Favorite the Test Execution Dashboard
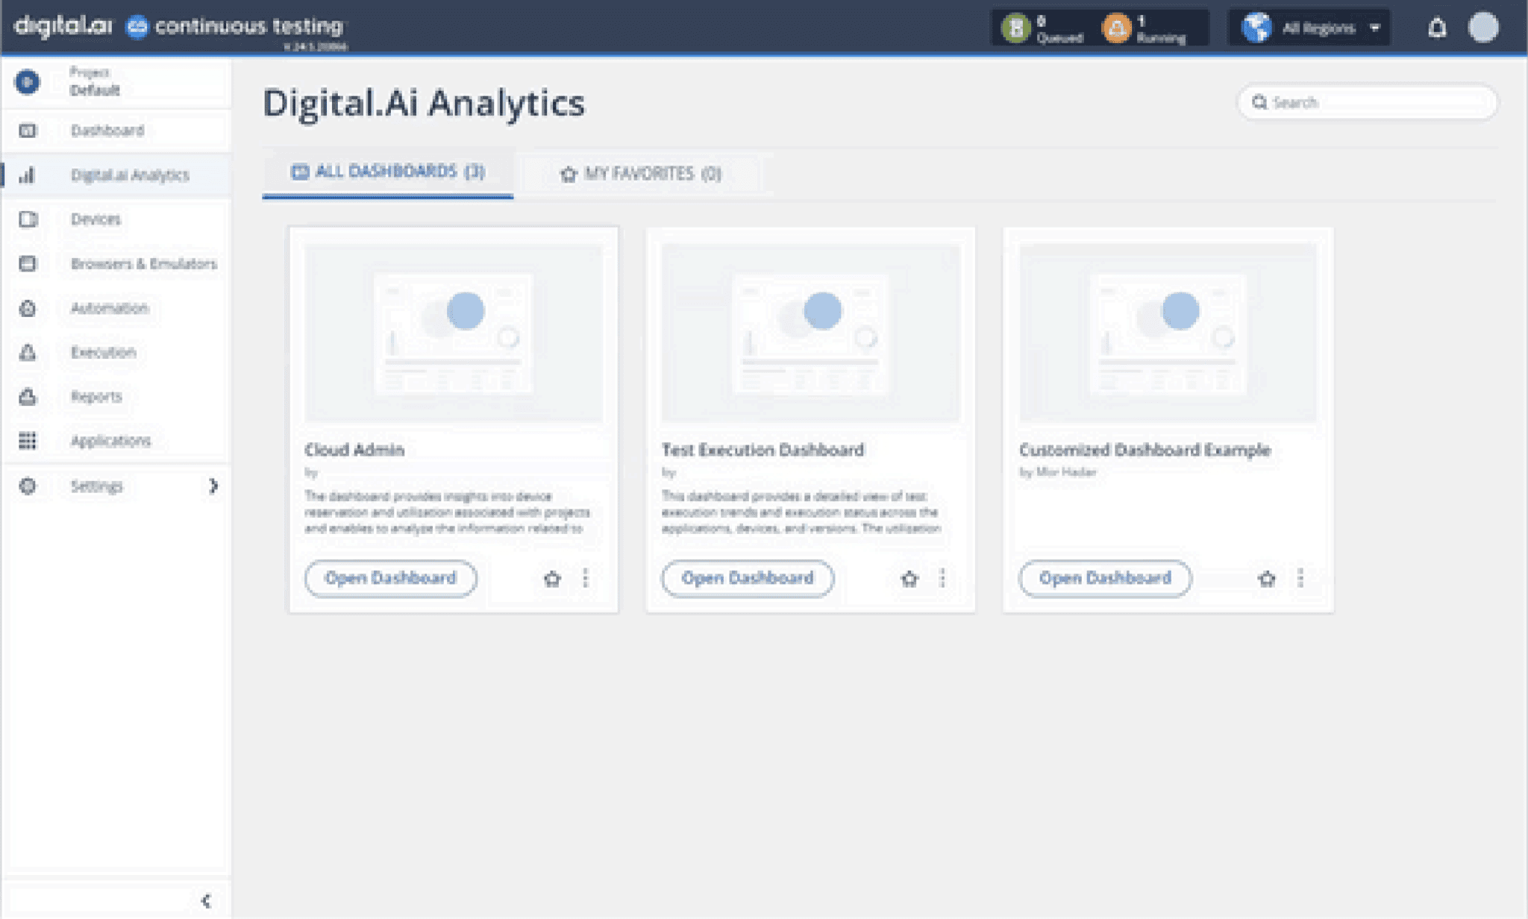Image resolution: width=1528 pixels, height=919 pixels. 910,579
